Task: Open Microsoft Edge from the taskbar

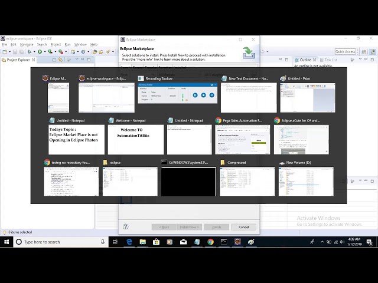Action: 129,242
